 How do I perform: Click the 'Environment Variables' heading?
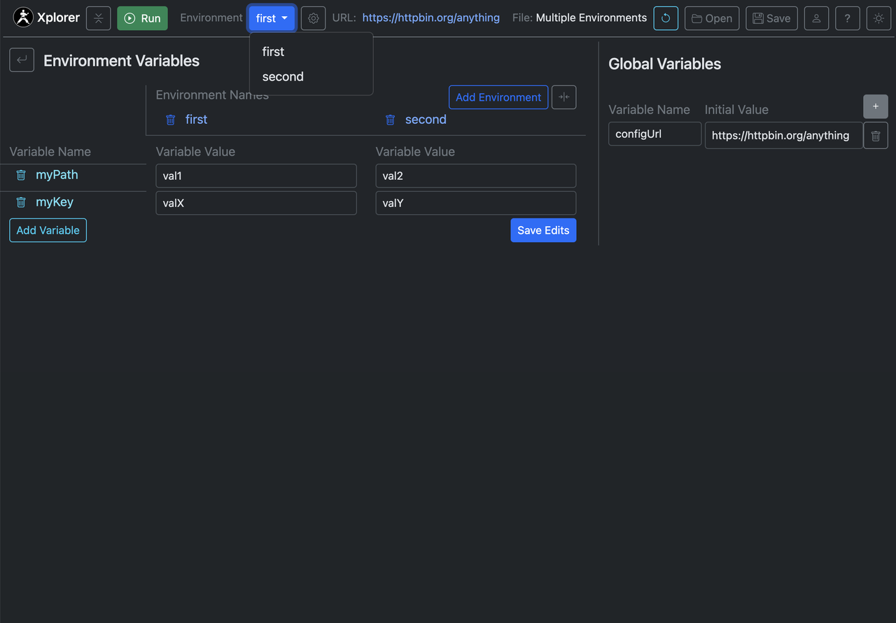[x=121, y=61]
